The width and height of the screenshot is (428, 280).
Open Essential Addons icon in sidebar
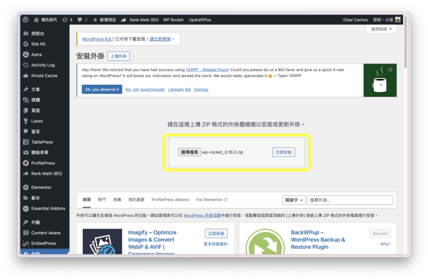(x=26, y=208)
